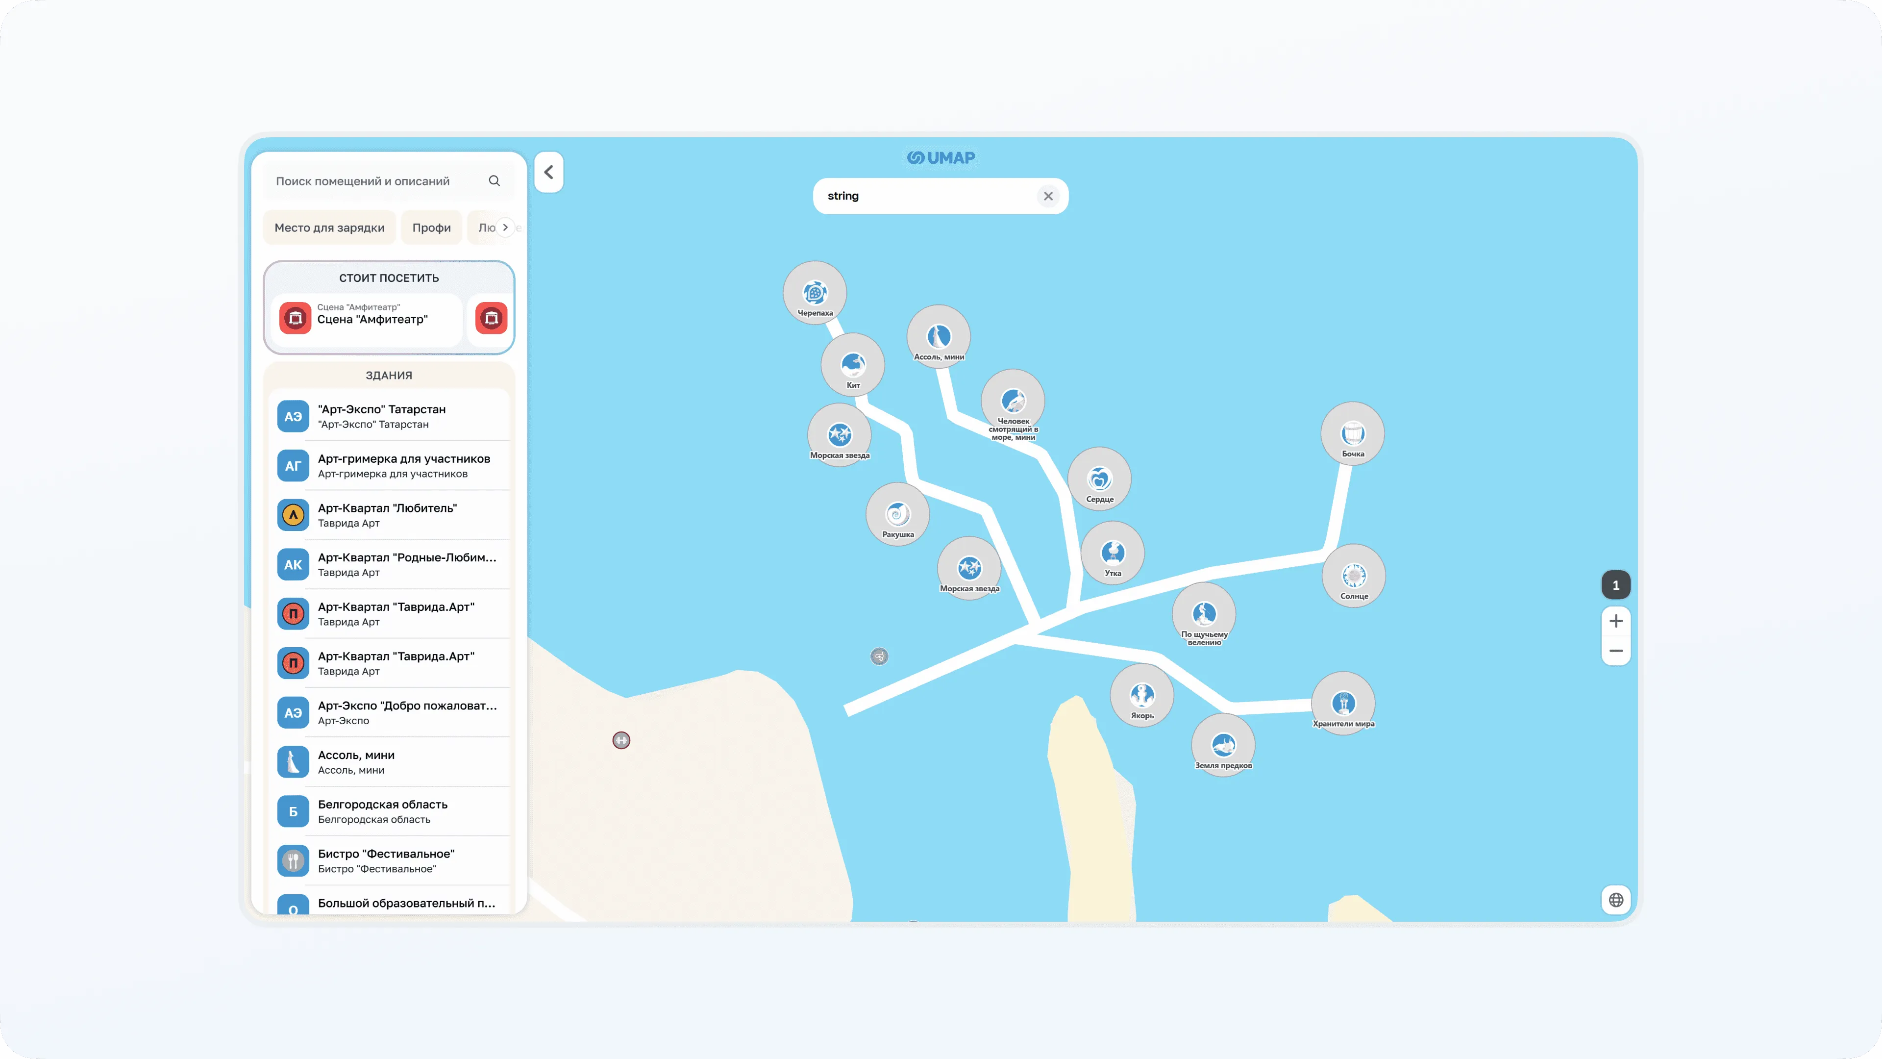Select the Якорь map marker
This screenshot has width=1882, height=1059.
pos(1142,696)
